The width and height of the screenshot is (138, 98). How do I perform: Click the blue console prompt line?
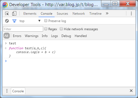click(x=69, y=61)
